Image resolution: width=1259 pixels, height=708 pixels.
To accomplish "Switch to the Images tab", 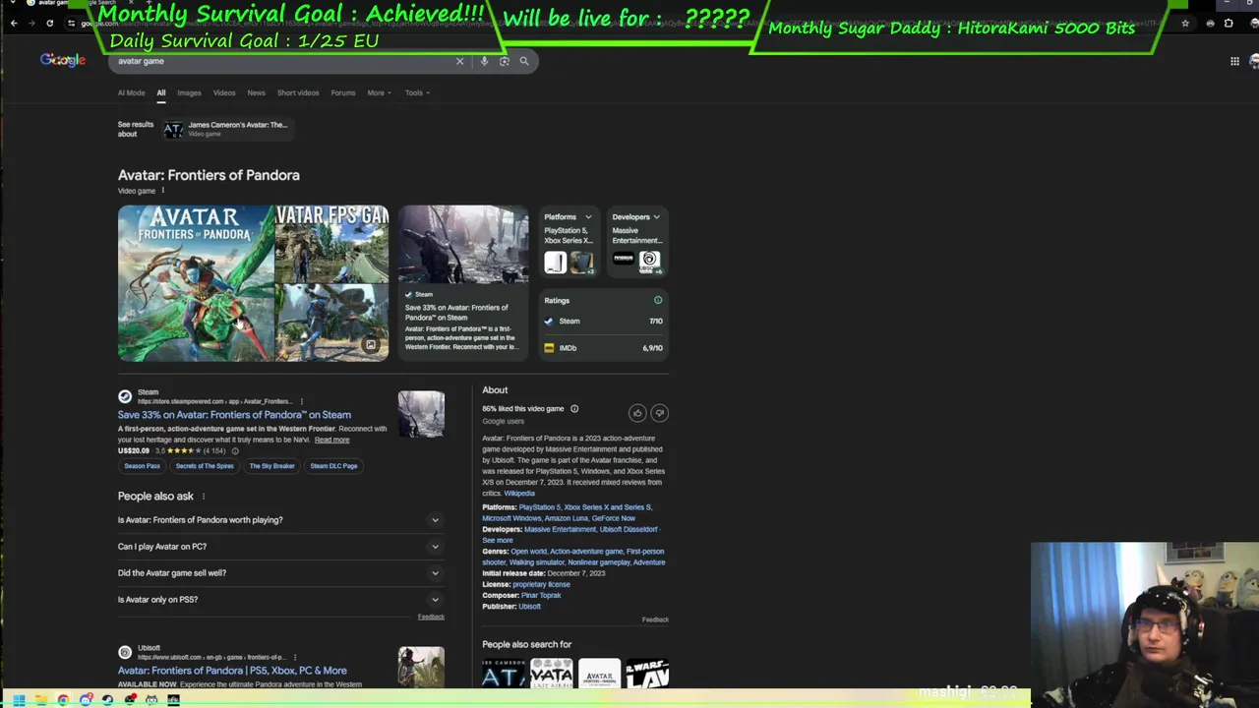I will tap(189, 92).
